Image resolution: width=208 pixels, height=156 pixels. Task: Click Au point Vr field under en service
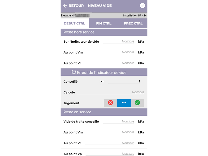coord(109,143)
